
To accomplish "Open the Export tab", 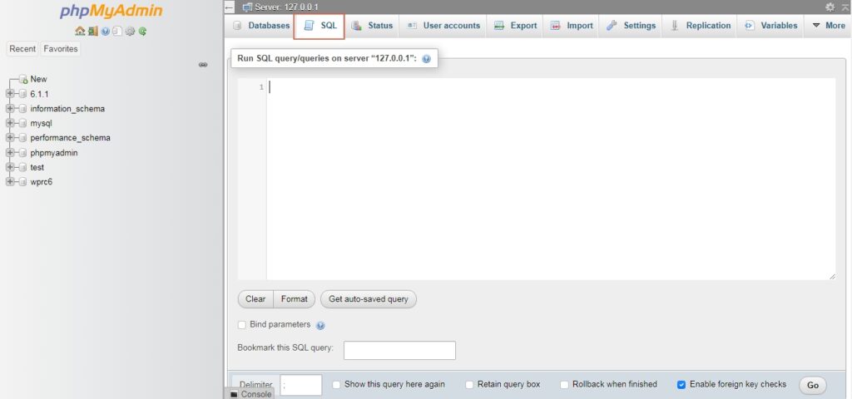I will pos(515,26).
